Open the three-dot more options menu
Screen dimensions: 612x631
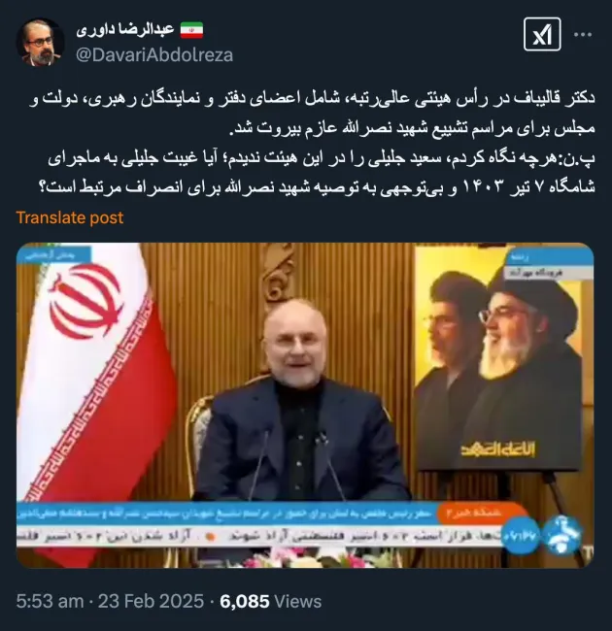(x=583, y=35)
